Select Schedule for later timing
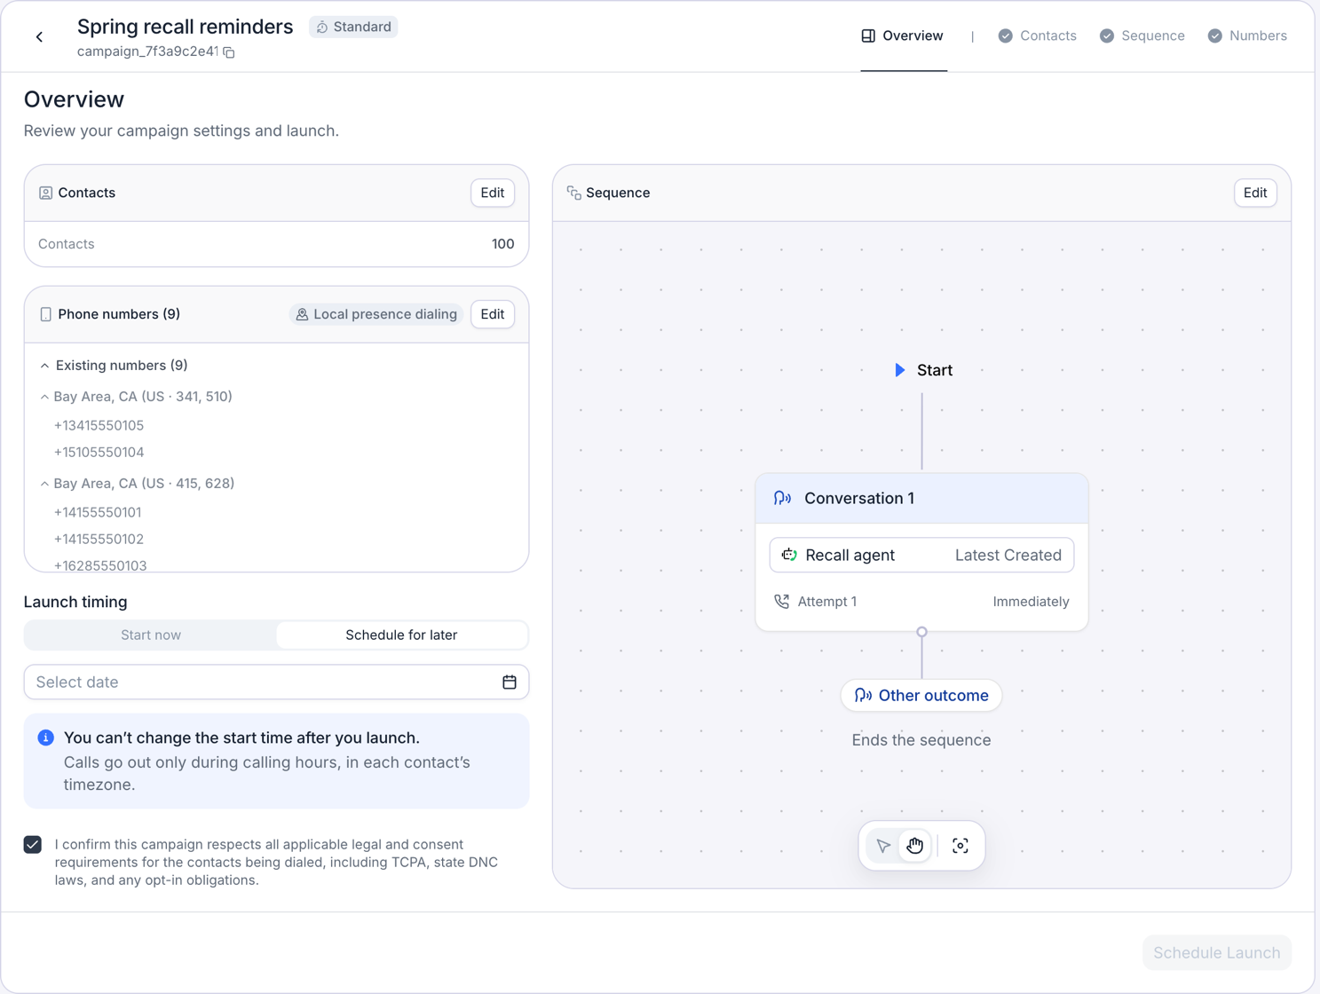Viewport: 1320px width, 994px height. pos(401,635)
